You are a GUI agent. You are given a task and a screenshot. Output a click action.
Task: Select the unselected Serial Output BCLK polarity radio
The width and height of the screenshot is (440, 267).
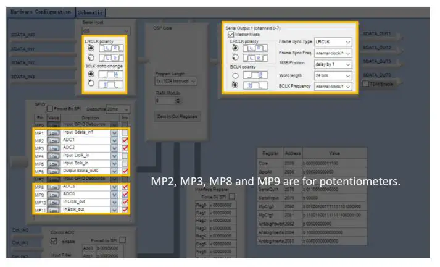coord(235,75)
